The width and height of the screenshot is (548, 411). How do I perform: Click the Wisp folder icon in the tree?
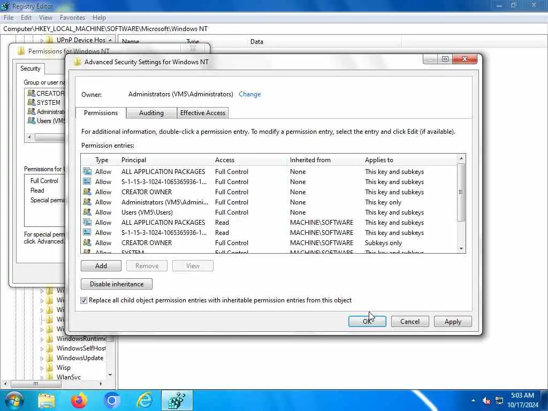click(x=50, y=368)
